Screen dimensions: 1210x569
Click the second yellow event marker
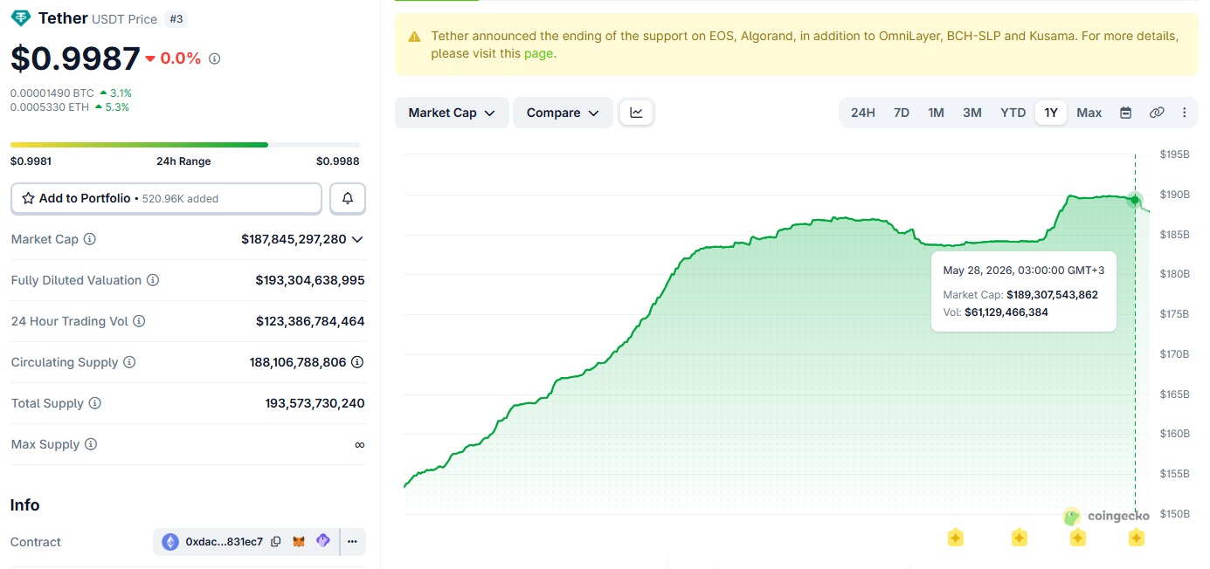point(1020,538)
